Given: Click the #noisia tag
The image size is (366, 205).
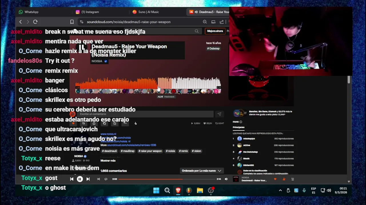Looking at the screenshot, I should [x=170, y=151].
